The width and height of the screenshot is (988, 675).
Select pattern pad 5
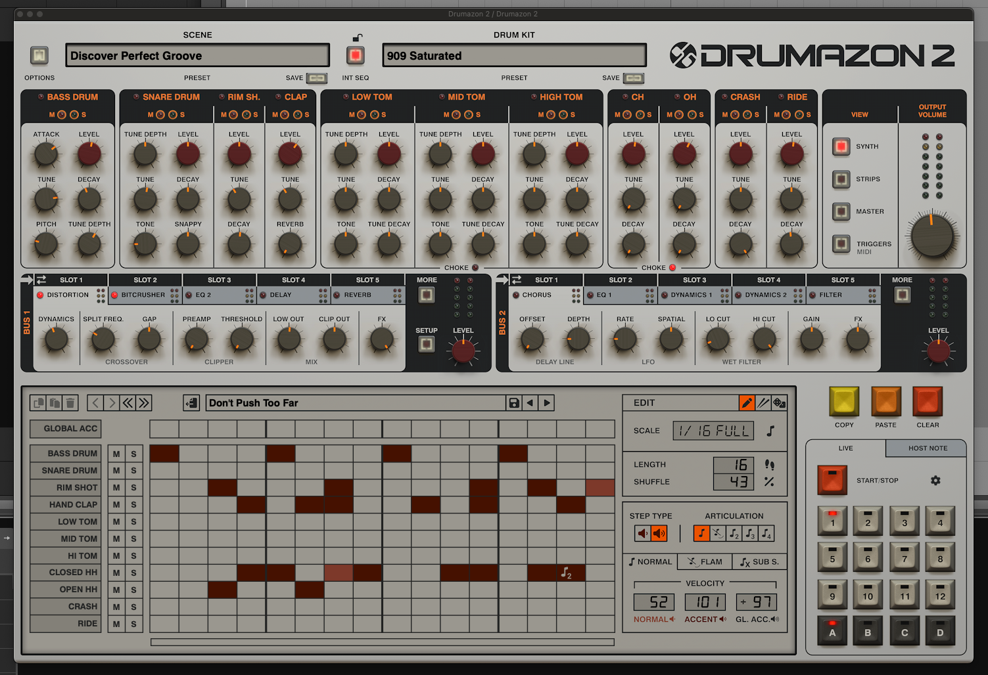pyautogui.click(x=832, y=557)
